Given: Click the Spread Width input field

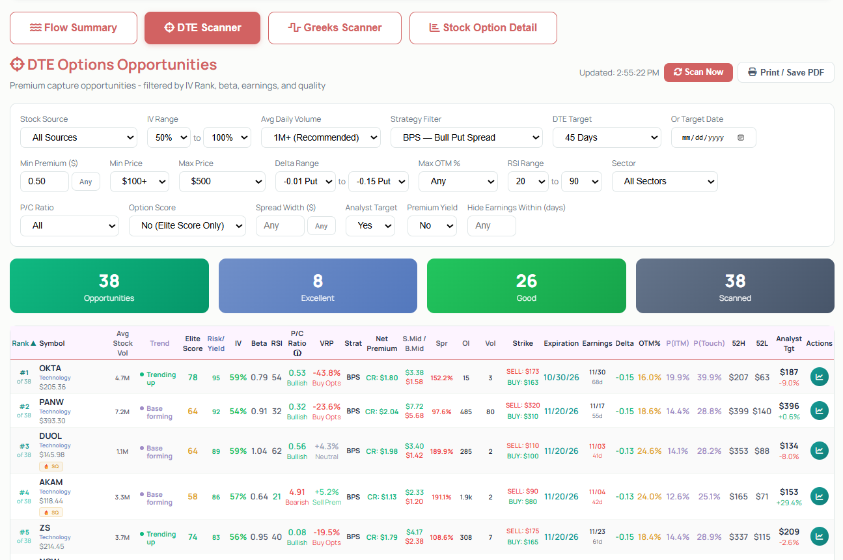Looking at the screenshot, I should point(280,225).
